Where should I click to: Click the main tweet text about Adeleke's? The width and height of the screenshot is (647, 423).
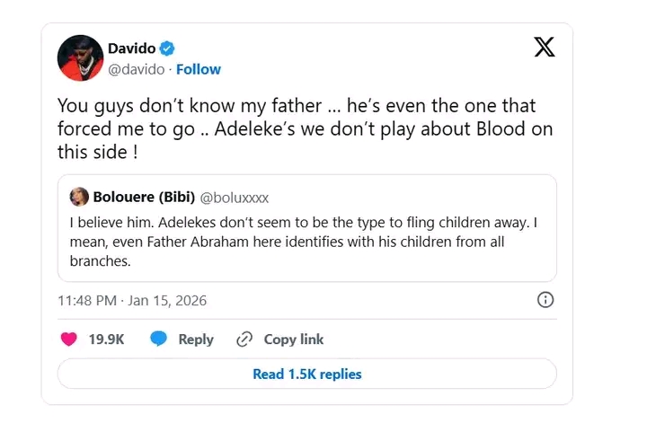305,128
